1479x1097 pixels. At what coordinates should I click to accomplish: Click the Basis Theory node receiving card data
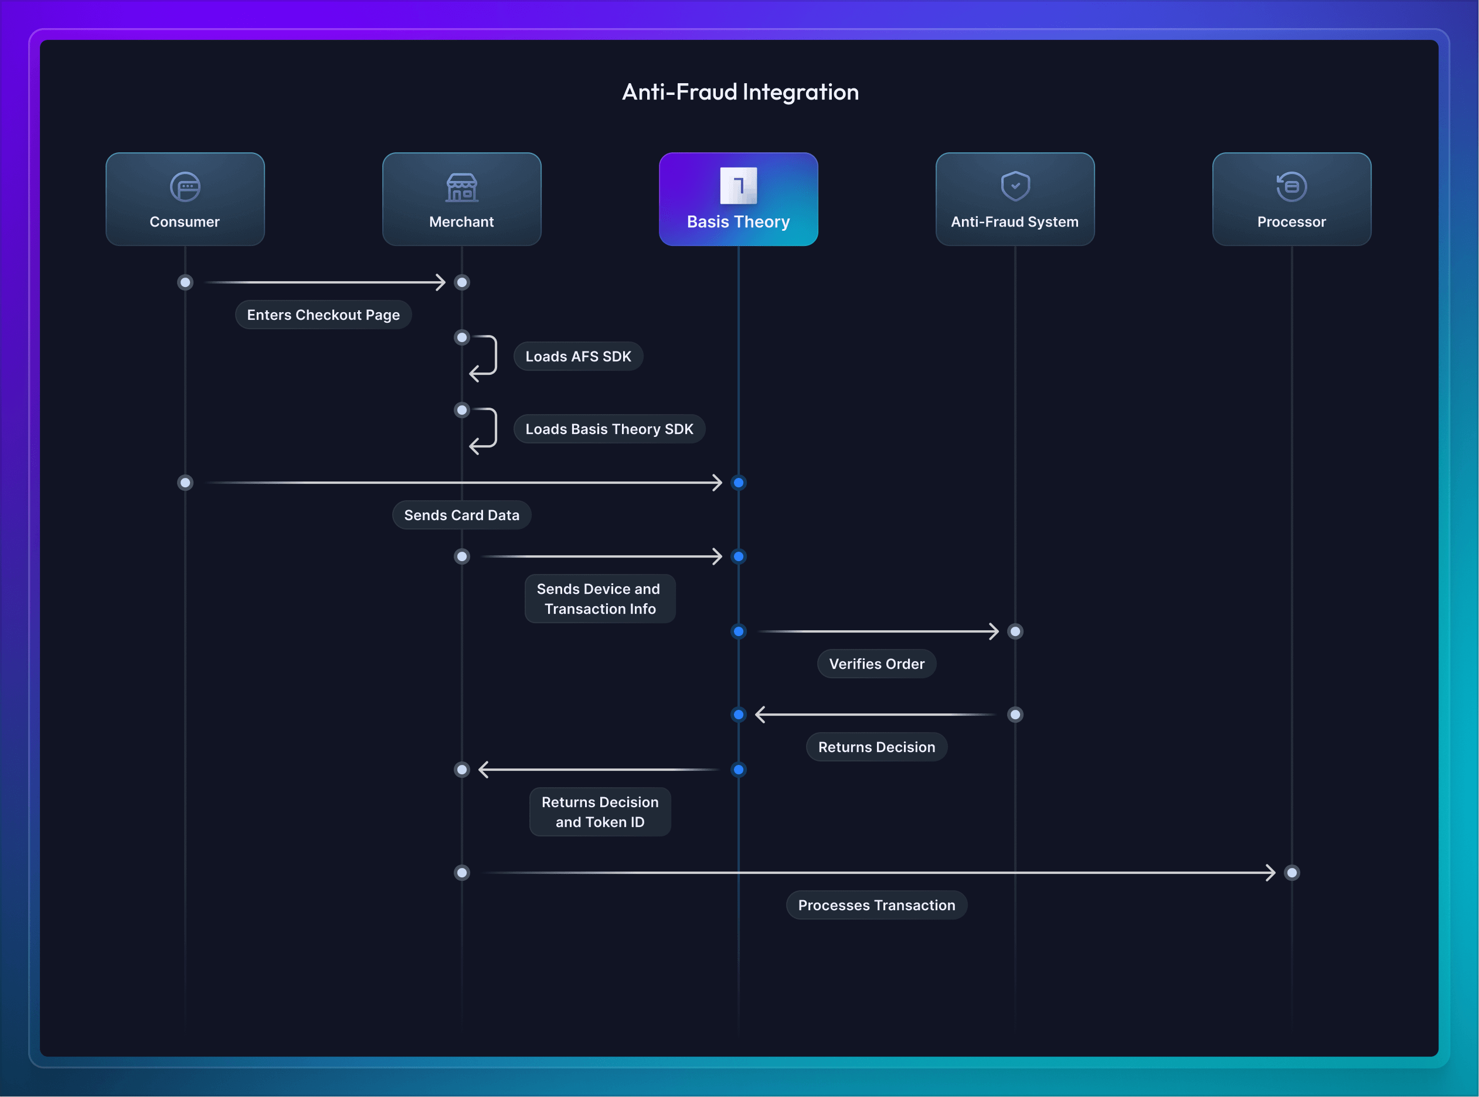(x=739, y=483)
